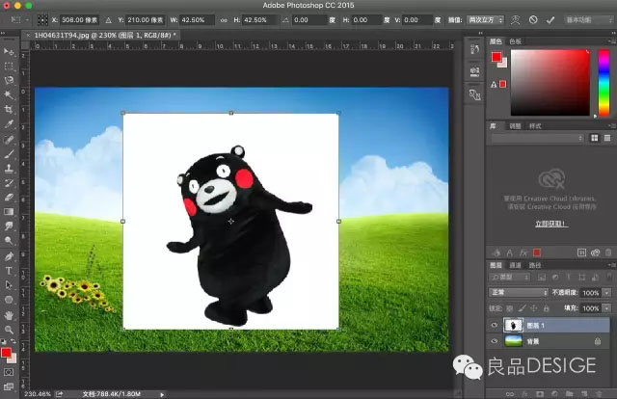Select the Lasso tool
Viewport: 617px width, 399px height.
(9, 81)
